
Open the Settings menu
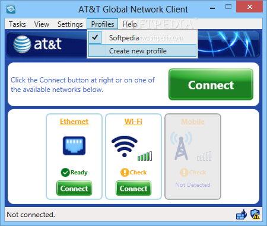tap(70, 24)
